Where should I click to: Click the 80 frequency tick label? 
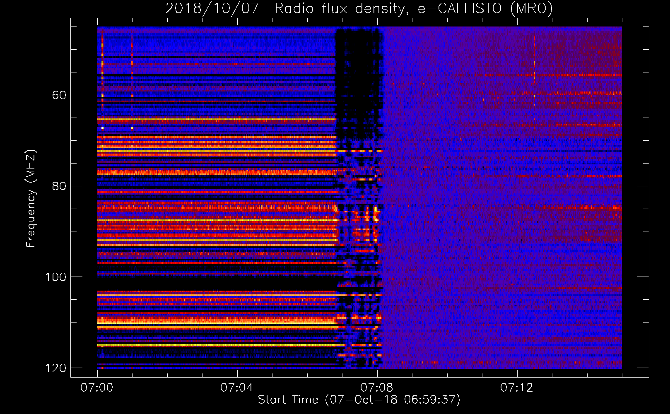click(x=59, y=186)
